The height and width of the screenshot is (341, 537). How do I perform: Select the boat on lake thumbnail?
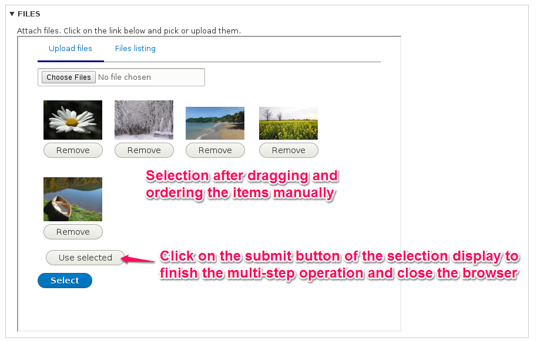tap(73, 199)
